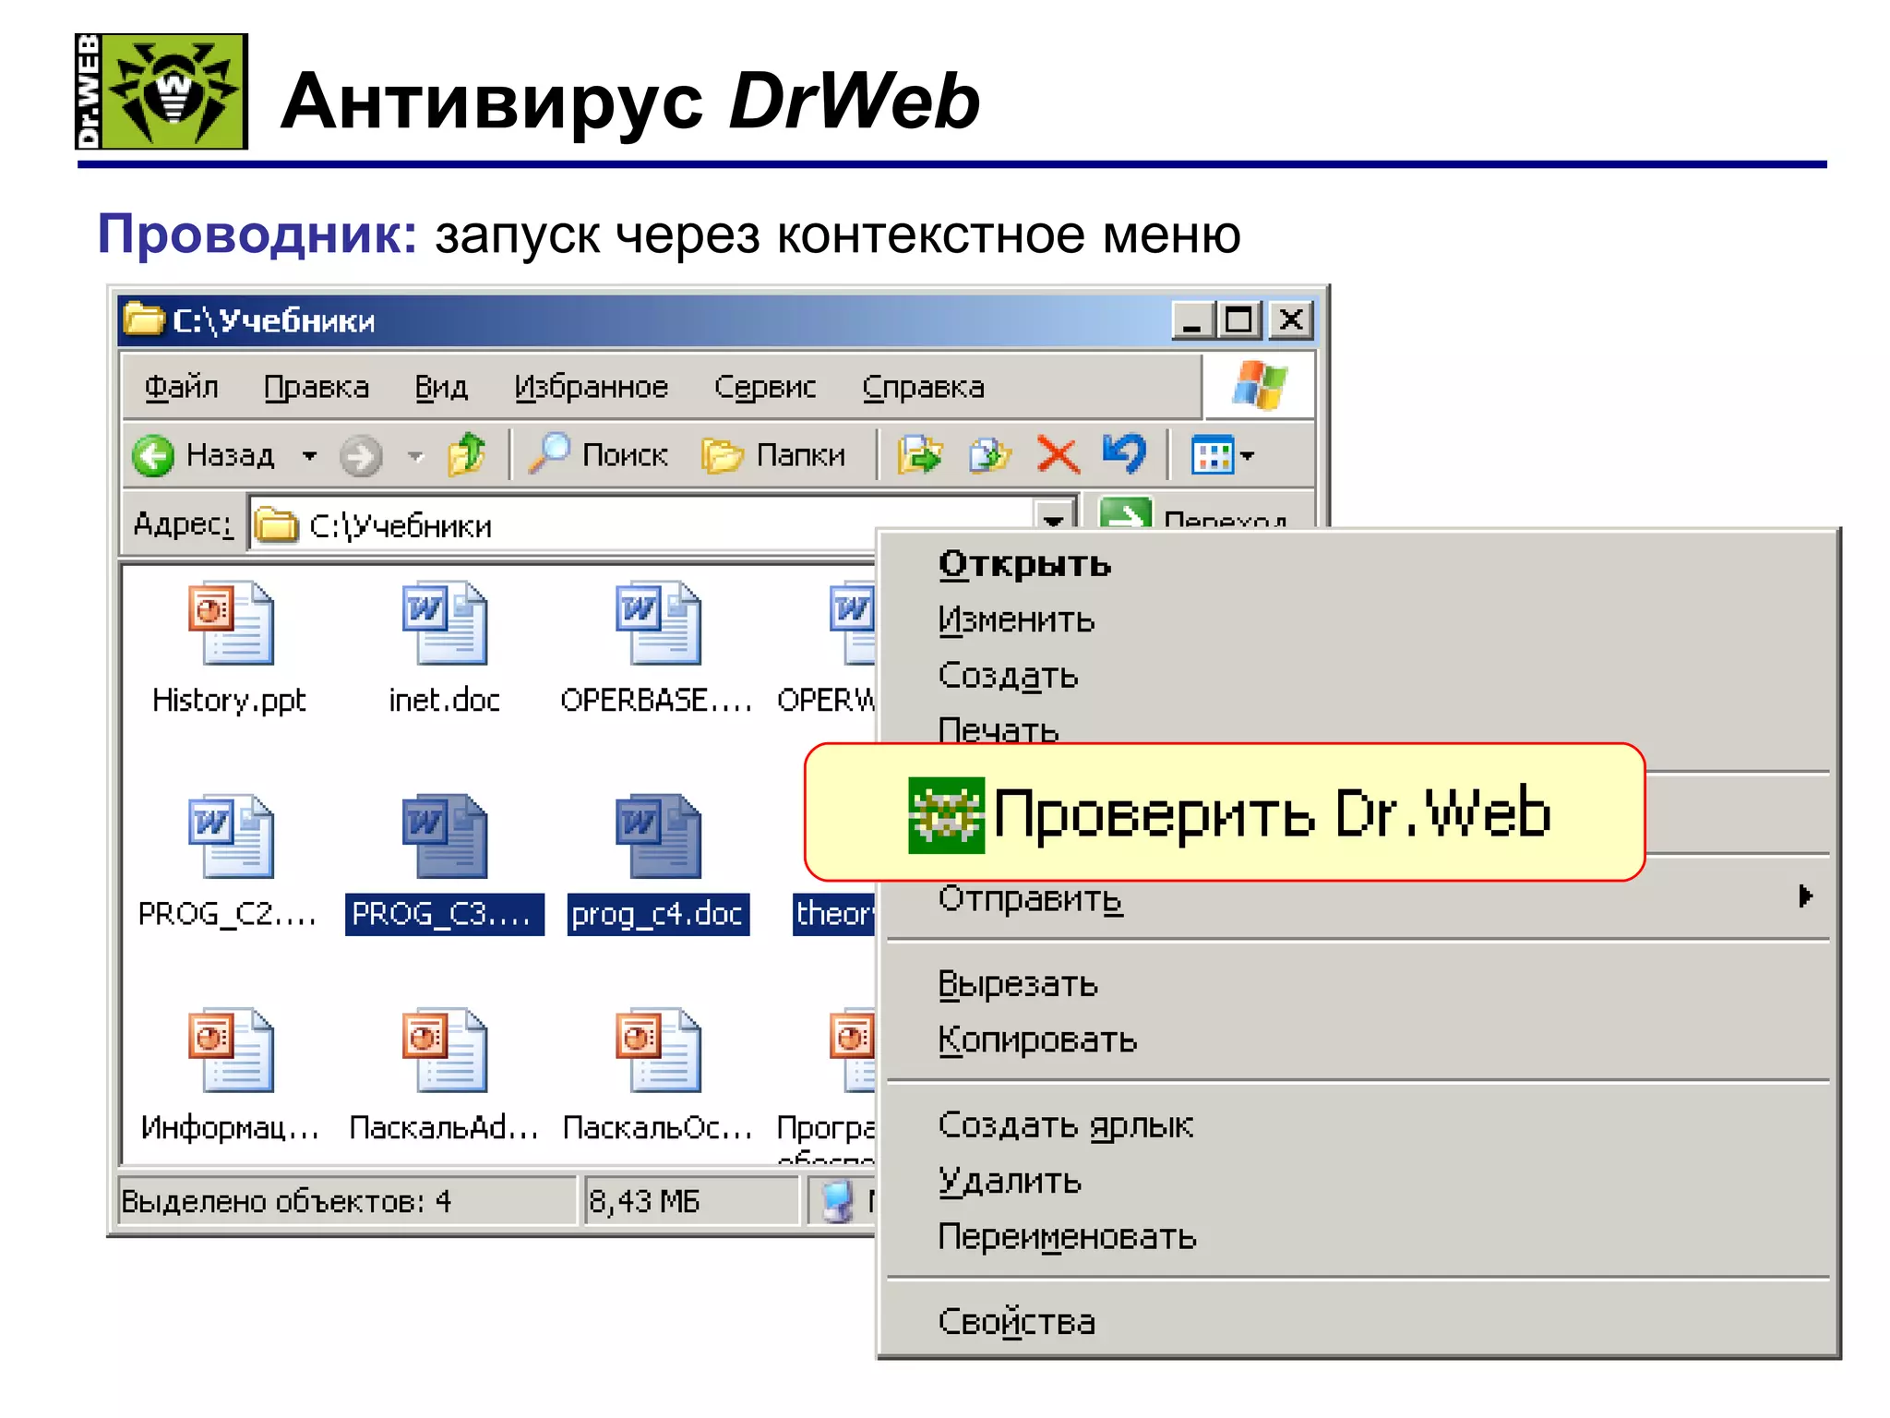Screen dimensions: 1890x1418
Task: Choose Проверить Dr.Web scan entry
Action: [x=1225, y=813]
